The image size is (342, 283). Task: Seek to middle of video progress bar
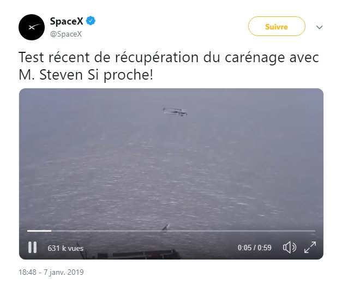pyautogui.click(x=171, y=231)
